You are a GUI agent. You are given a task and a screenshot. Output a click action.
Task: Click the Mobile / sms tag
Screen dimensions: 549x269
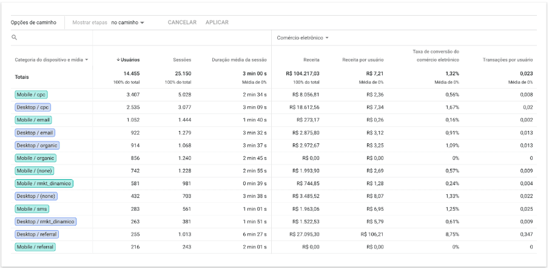pos(32,209)
